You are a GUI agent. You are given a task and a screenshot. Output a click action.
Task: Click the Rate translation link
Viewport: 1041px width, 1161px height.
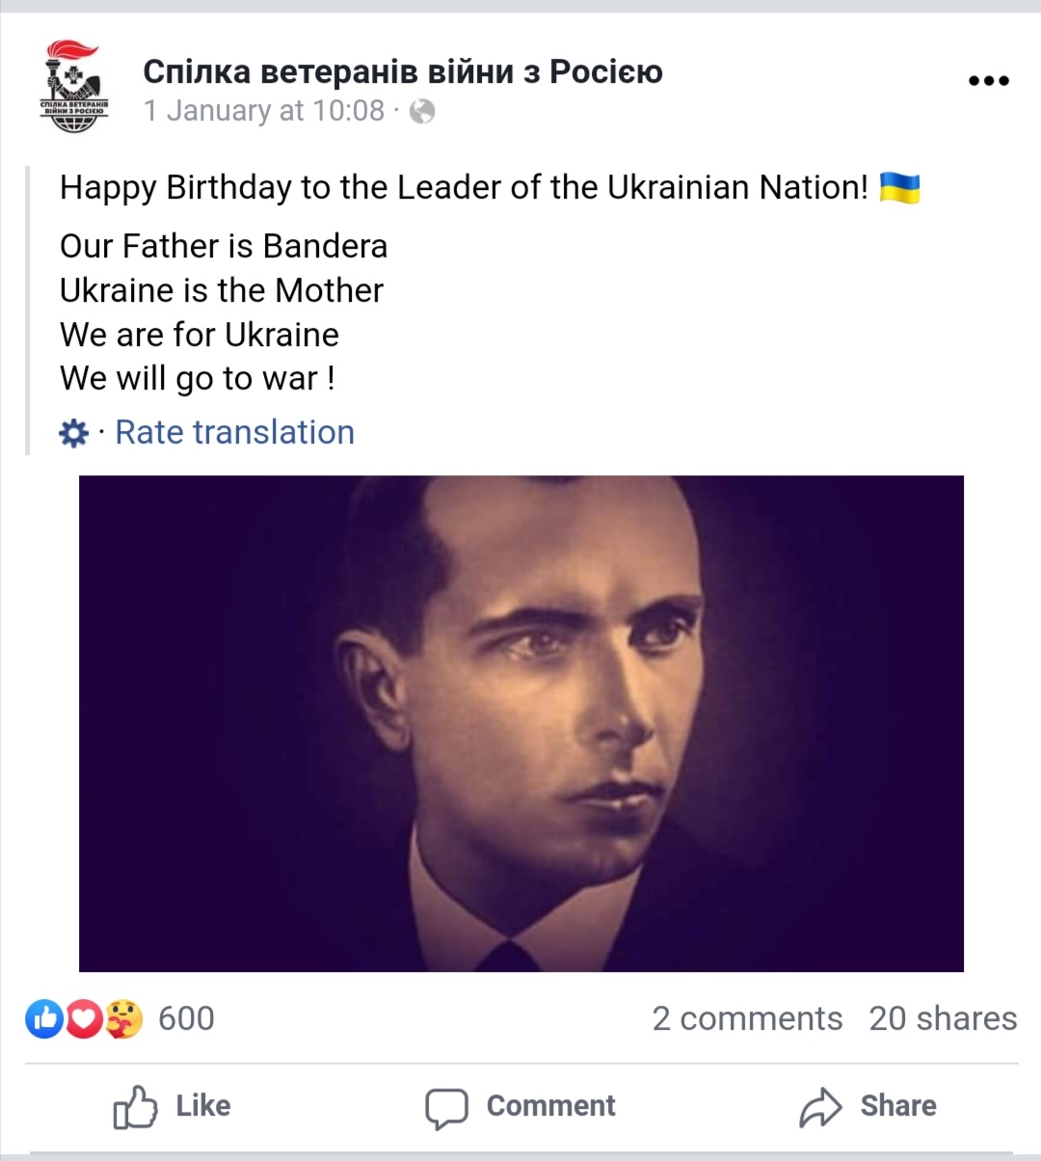coord(234,433)
